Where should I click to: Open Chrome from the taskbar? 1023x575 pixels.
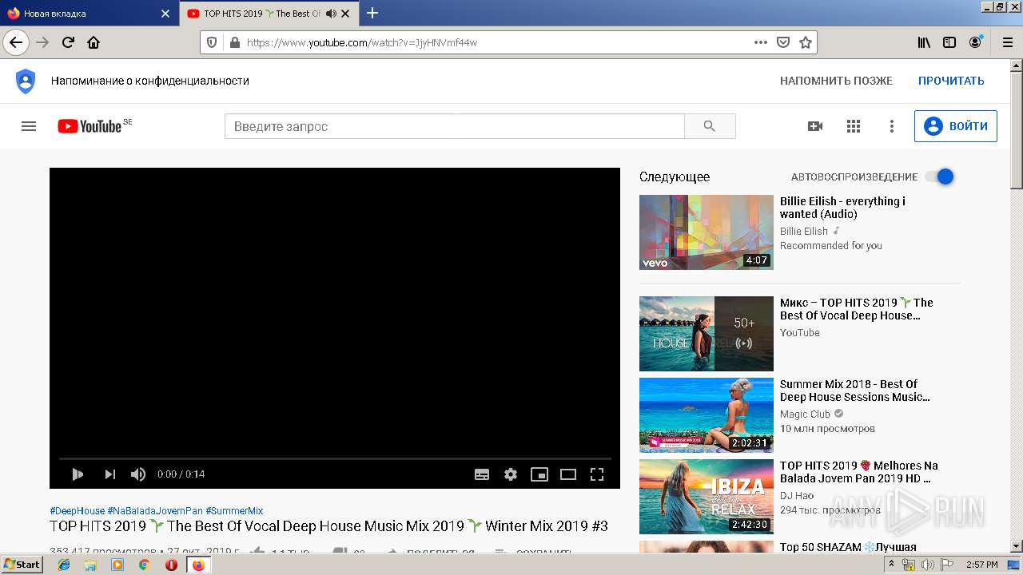click(144, 565)
